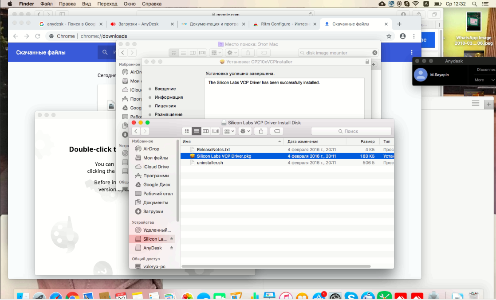Screen dimensions: 496x300
Task: Click Disconnect in Anydesk panel
Action: tap(486, 70)
